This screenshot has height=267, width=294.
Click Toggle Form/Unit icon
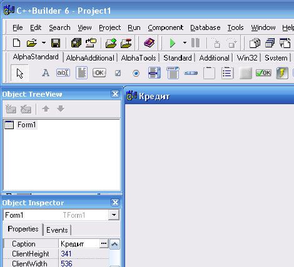pyautogui.click(x=285, y=43)
